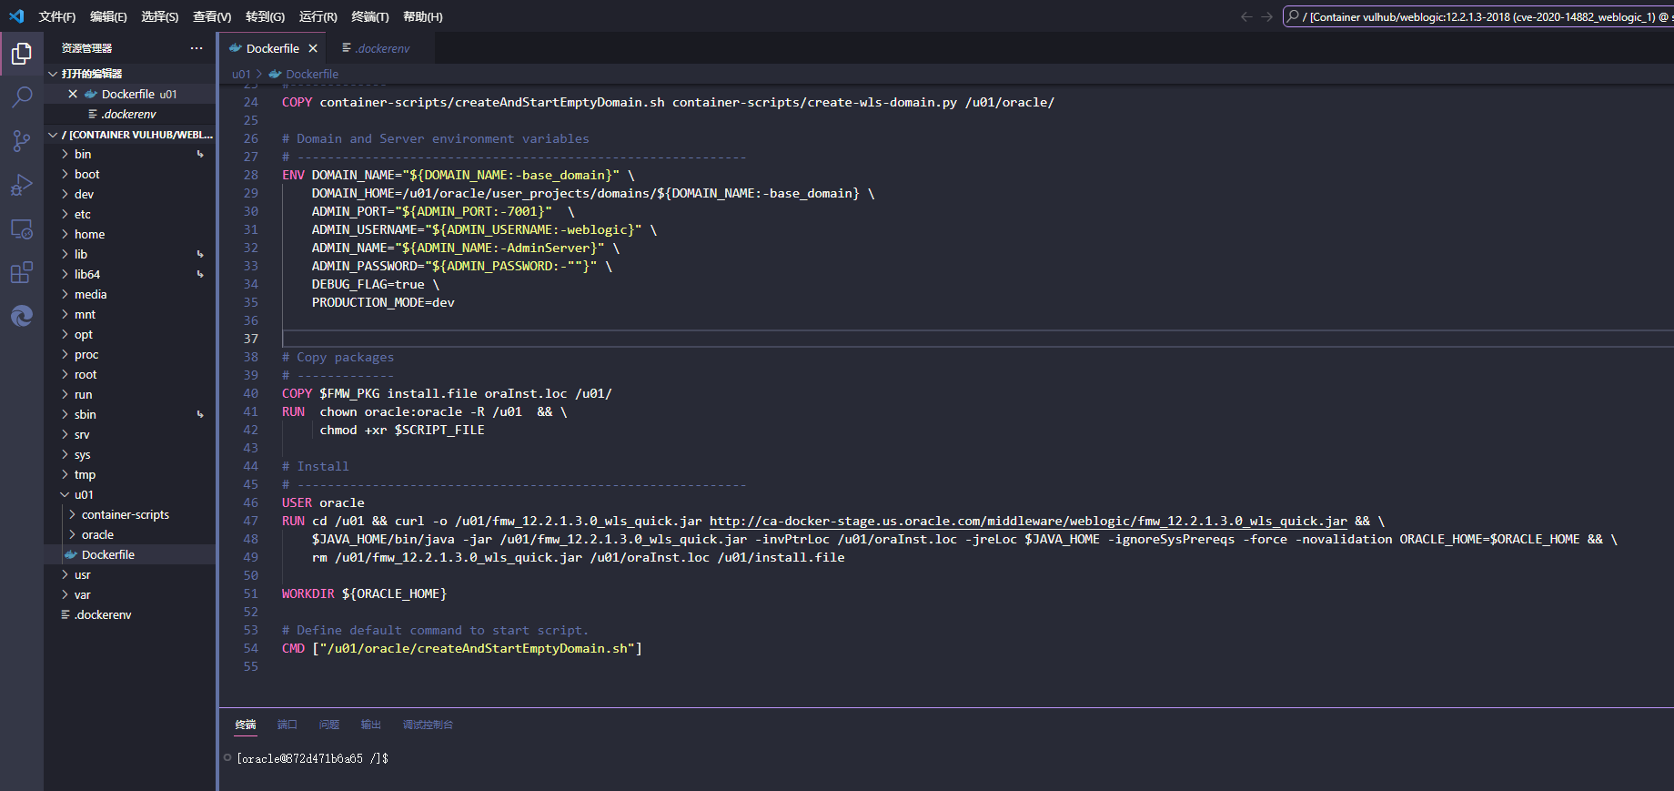Open the 选择(S) menu
The image size is (1674, 791).
coord(160,16)
